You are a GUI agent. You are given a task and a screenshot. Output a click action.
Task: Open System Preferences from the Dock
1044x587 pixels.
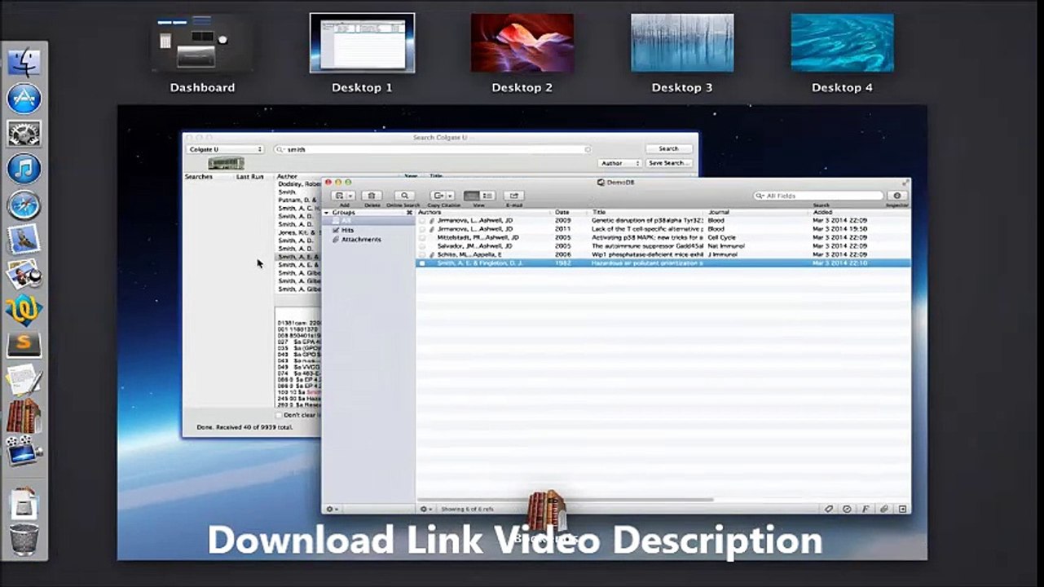(x=24, y=134)
